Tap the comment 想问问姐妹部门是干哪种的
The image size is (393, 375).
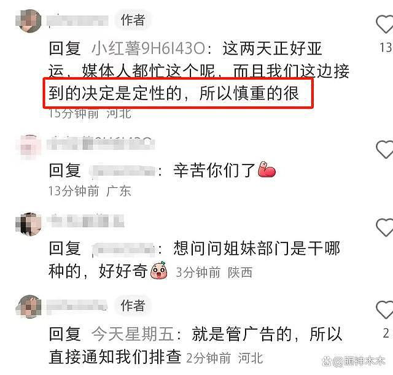click(194, 260)
